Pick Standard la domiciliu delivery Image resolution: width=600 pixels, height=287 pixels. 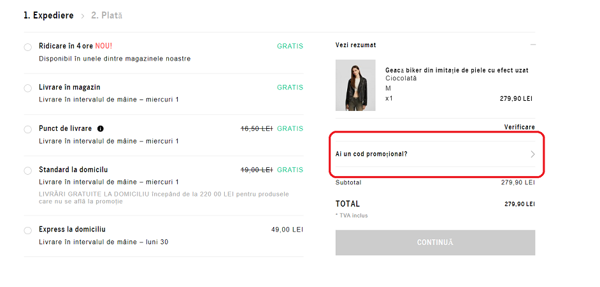tap(28, 171)
